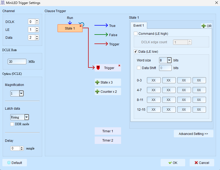220x170 pixels.
Task: Switch to the Event 1 tab
Action: click(139, 26)
